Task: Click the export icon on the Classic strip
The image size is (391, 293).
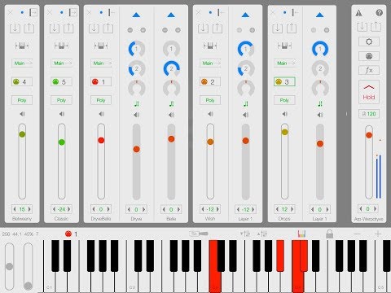Action: click(68, 28)
